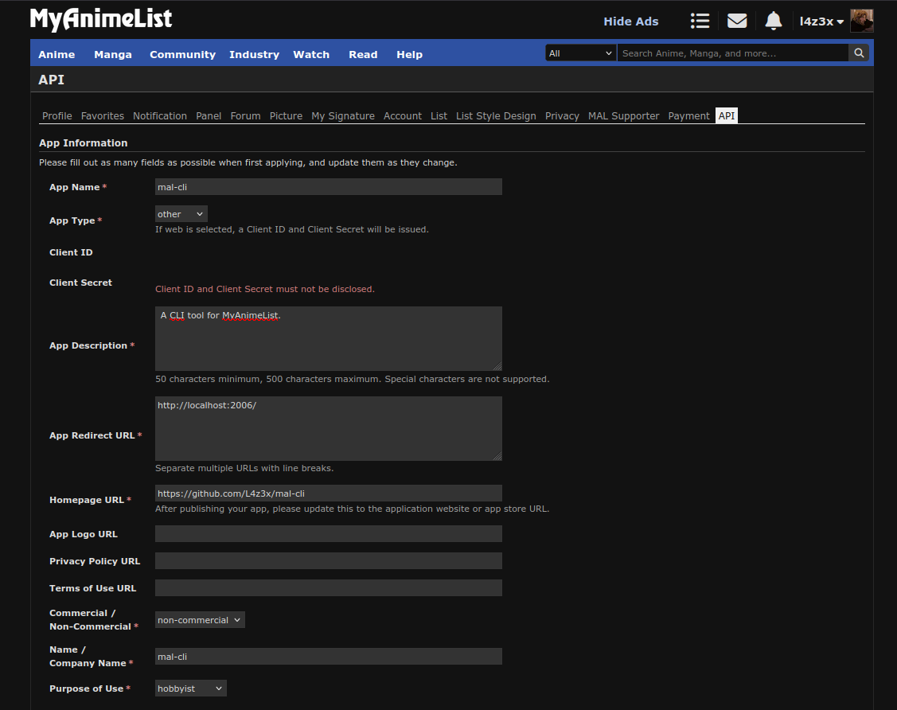Open the Watch menu

311,54
